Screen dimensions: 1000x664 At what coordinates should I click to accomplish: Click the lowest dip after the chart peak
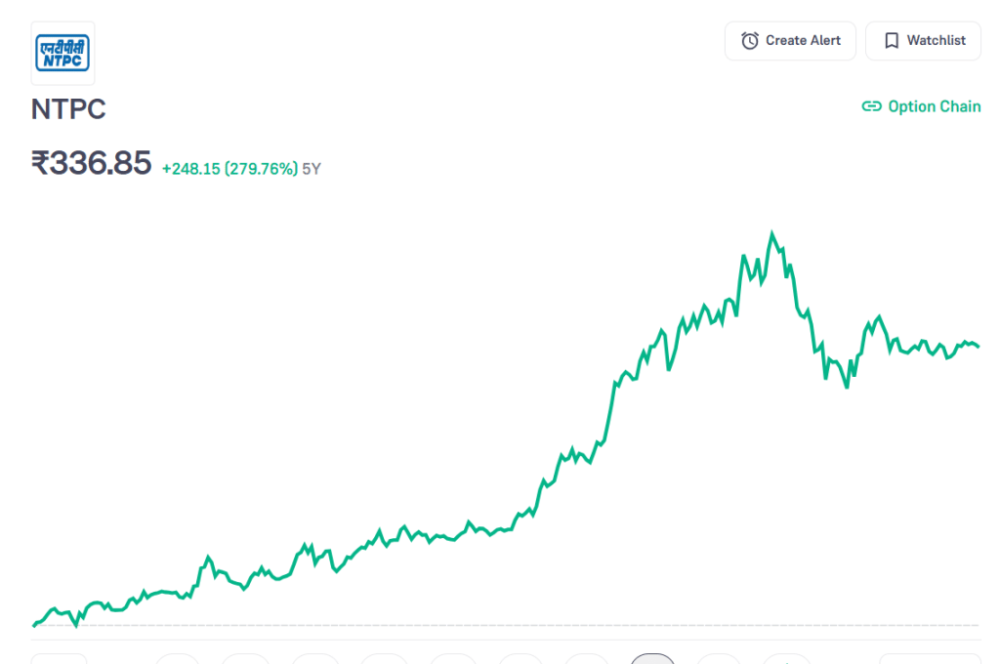(x=847, y=387)
